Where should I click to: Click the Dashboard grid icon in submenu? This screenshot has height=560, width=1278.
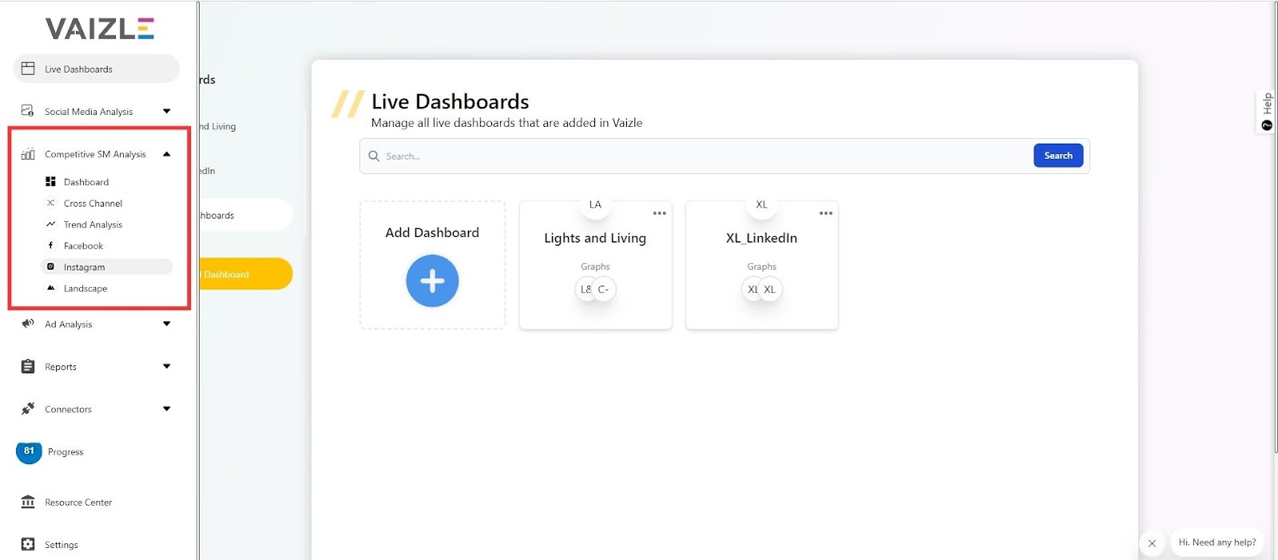click(x=50, y=182)
